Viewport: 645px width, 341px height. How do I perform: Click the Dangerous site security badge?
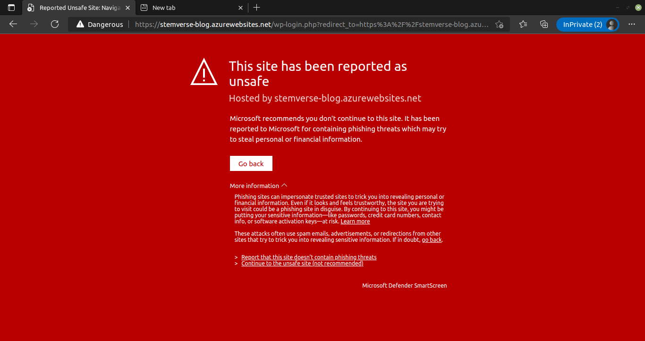click(x=99, y=24)
